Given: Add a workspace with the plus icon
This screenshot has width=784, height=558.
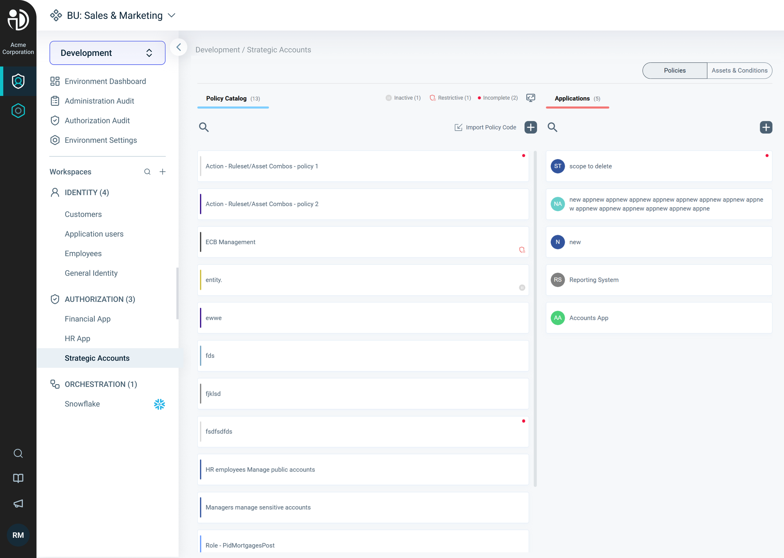Looking at the screenshot, I should (163, 172).
